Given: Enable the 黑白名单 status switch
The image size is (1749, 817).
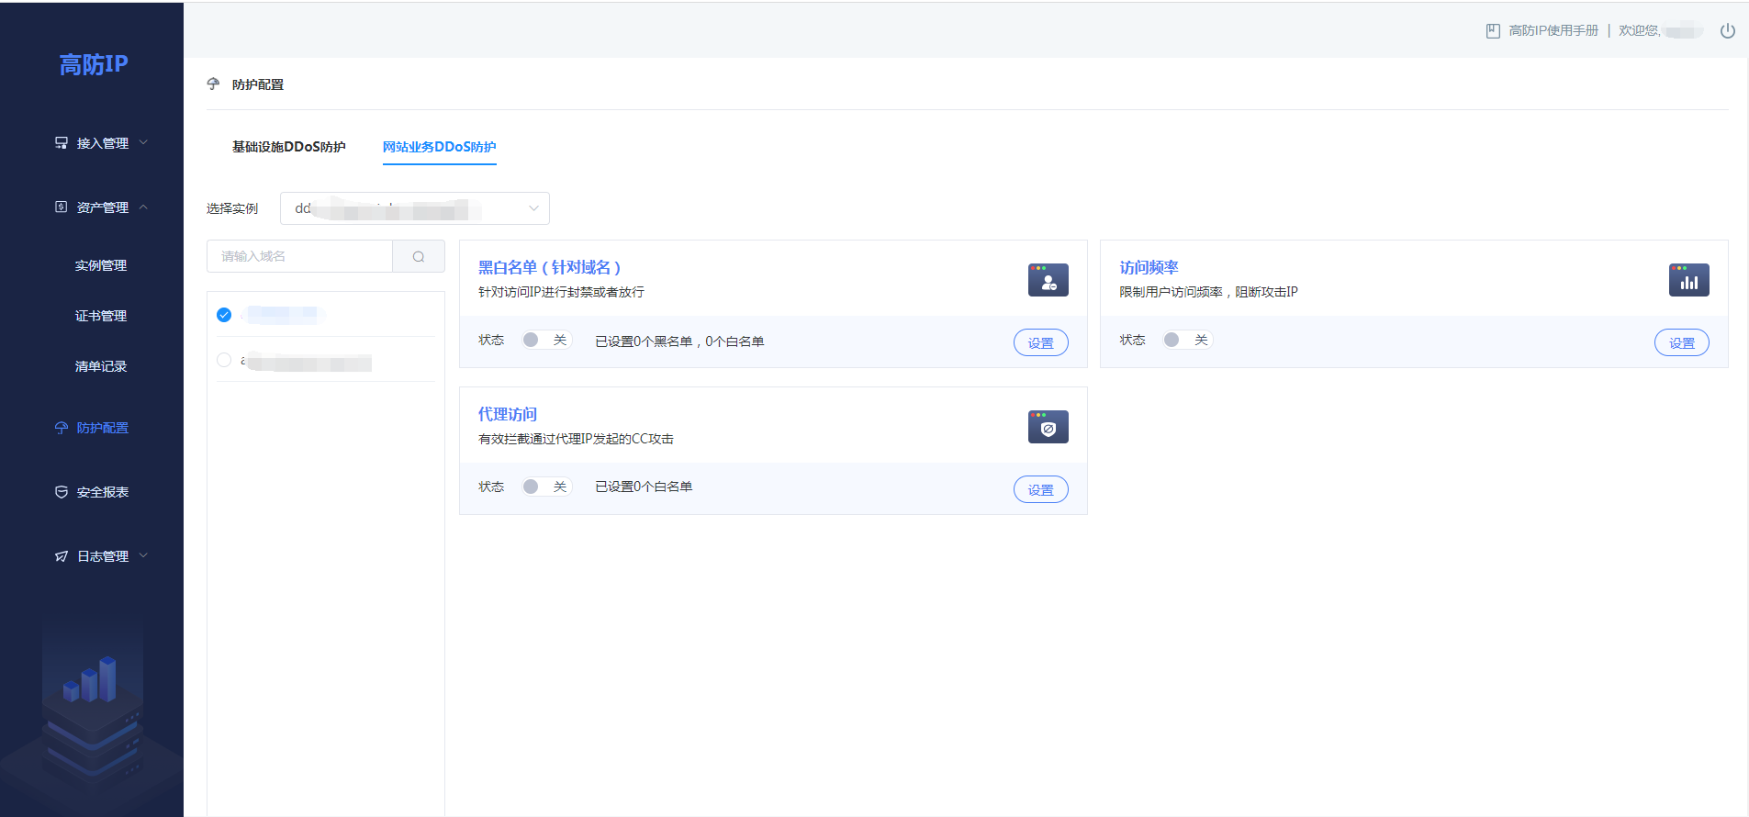Looking at the screenshot, I should tap(546, 340).
